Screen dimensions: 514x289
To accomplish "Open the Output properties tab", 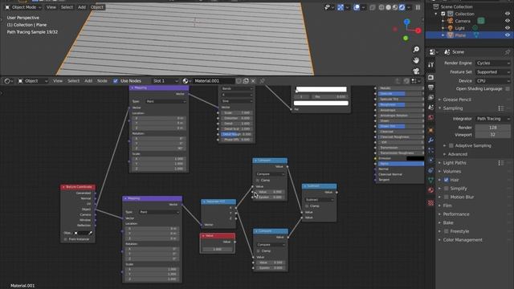I will point(430,88).
